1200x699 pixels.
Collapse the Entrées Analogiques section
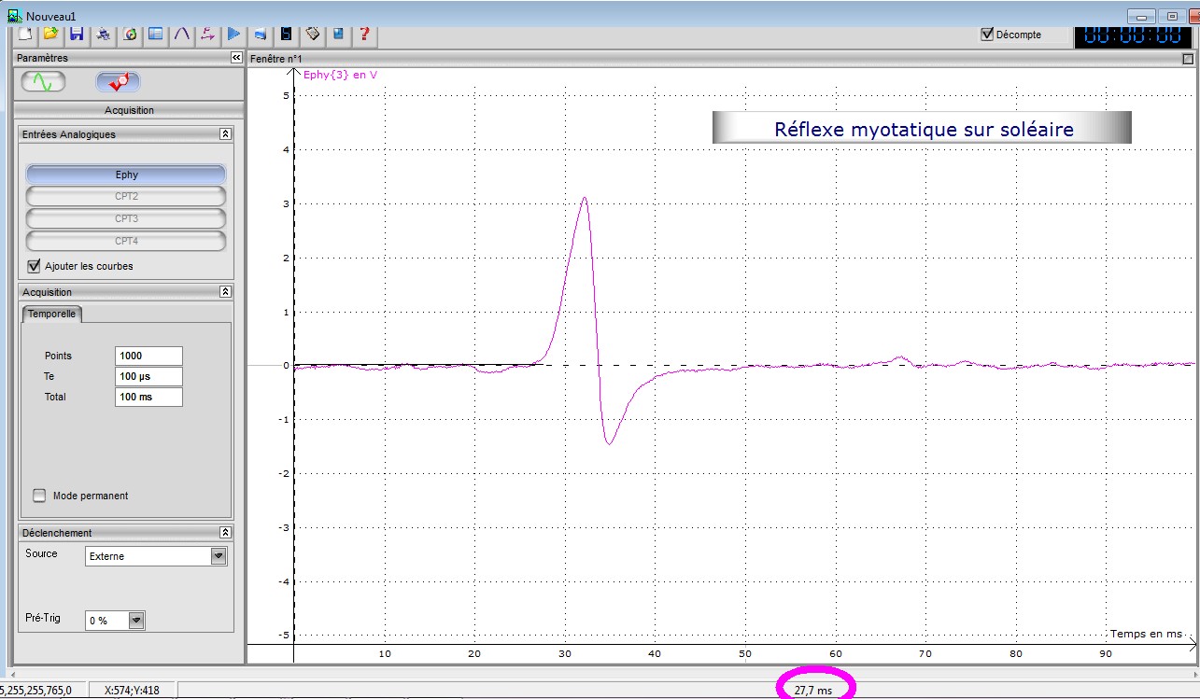click(x=225, y=134)
